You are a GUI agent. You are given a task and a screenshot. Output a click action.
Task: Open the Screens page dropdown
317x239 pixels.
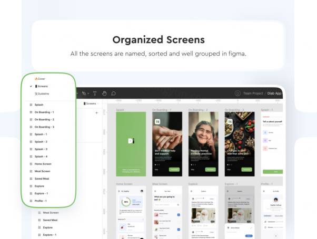tap(91, 103)
